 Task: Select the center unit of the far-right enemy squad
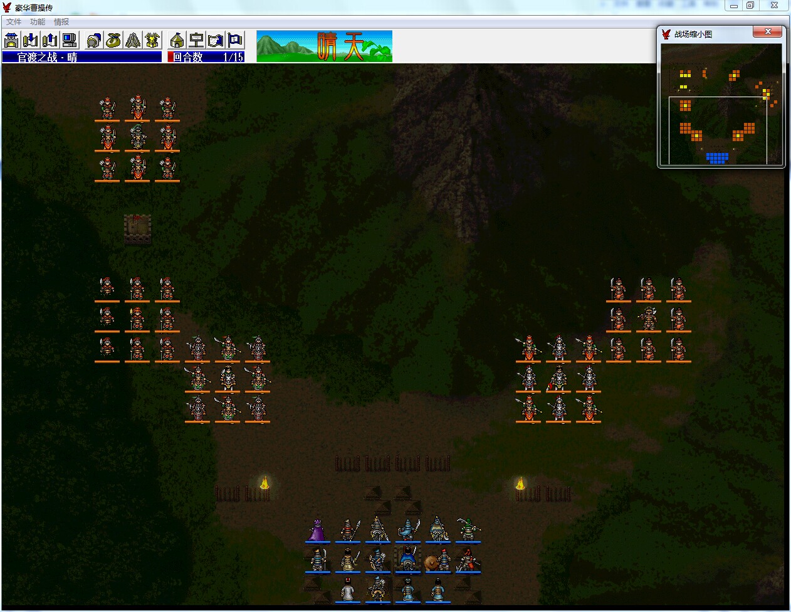coord(649,319)
